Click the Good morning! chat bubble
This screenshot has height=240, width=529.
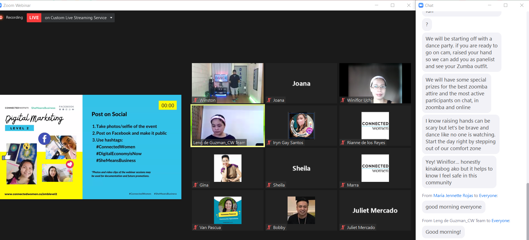(x=443, y=232)
